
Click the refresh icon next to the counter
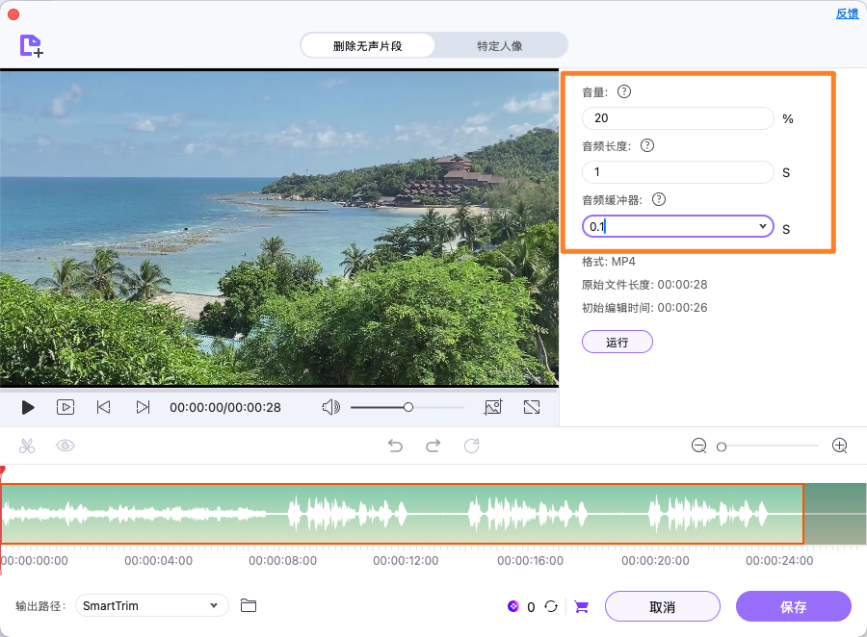click(551, 606)
